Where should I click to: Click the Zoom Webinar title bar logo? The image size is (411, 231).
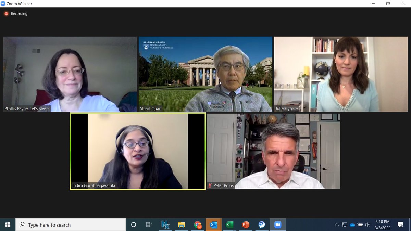click(x=3, y=3)
